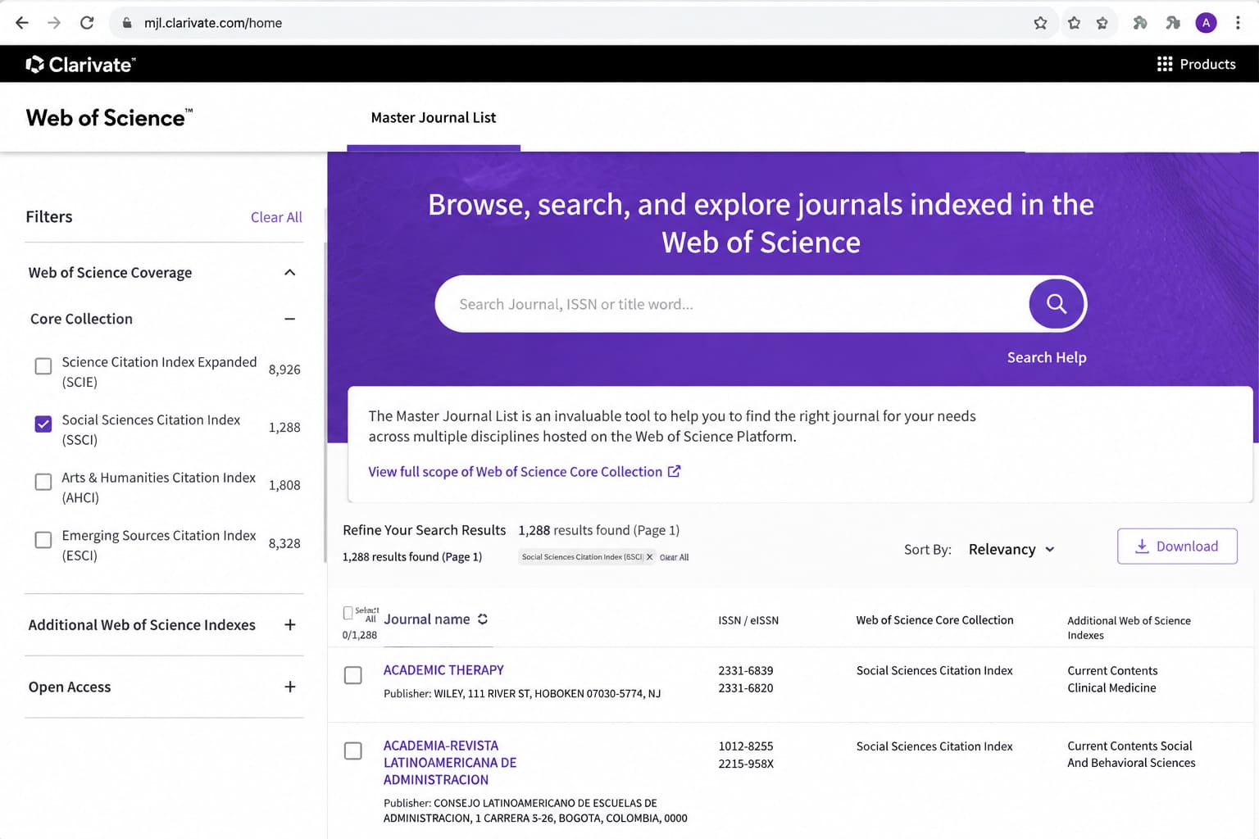Click the Clarivate logo in the header
1259x839 pixels.
coord(80,64)
